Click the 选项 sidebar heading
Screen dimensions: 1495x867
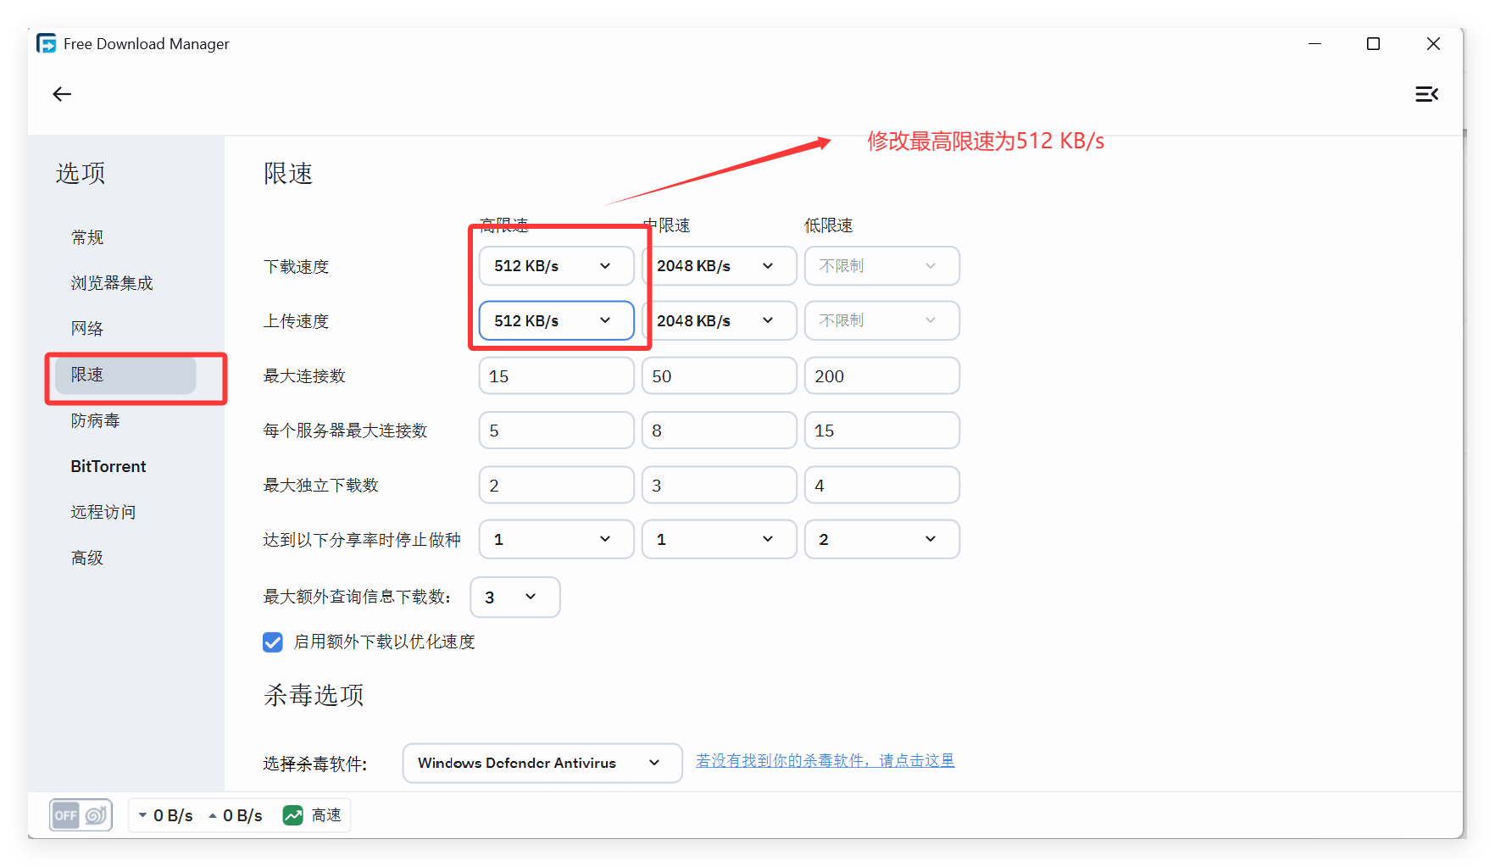(81, 173)
